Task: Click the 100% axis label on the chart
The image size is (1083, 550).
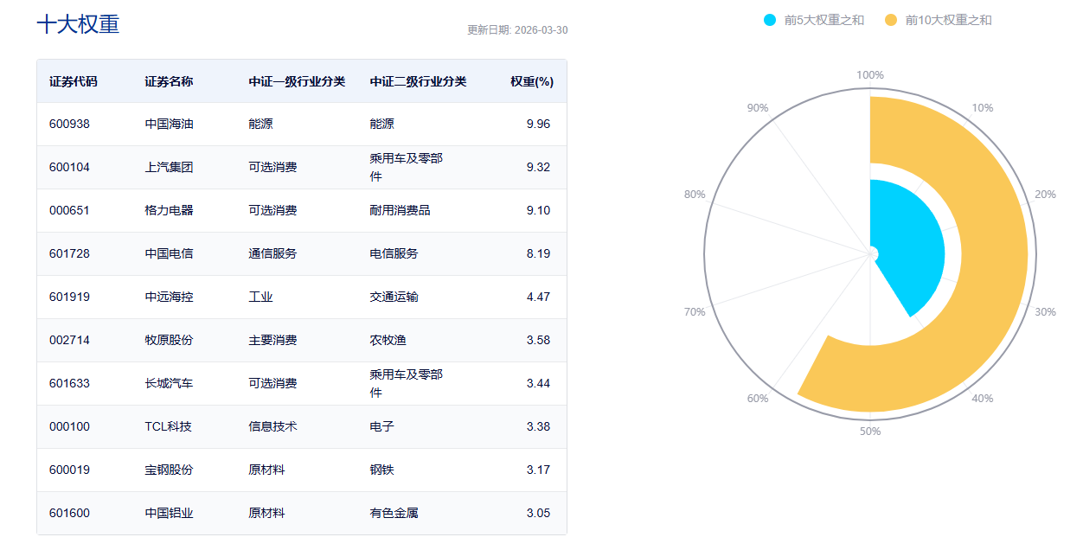Action: tap(870, 74)
